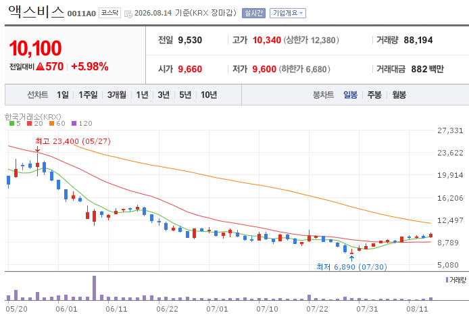
Task: Click the 시가 value 9,660
Action: pyautogui.click(x=190, y=69)
